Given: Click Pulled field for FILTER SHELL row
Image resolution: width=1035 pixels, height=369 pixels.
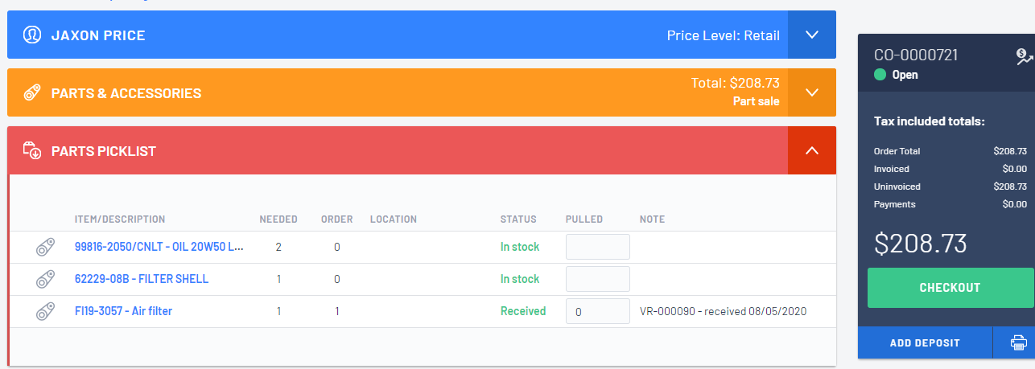Looking at the screenshot, I should point(598,279).
